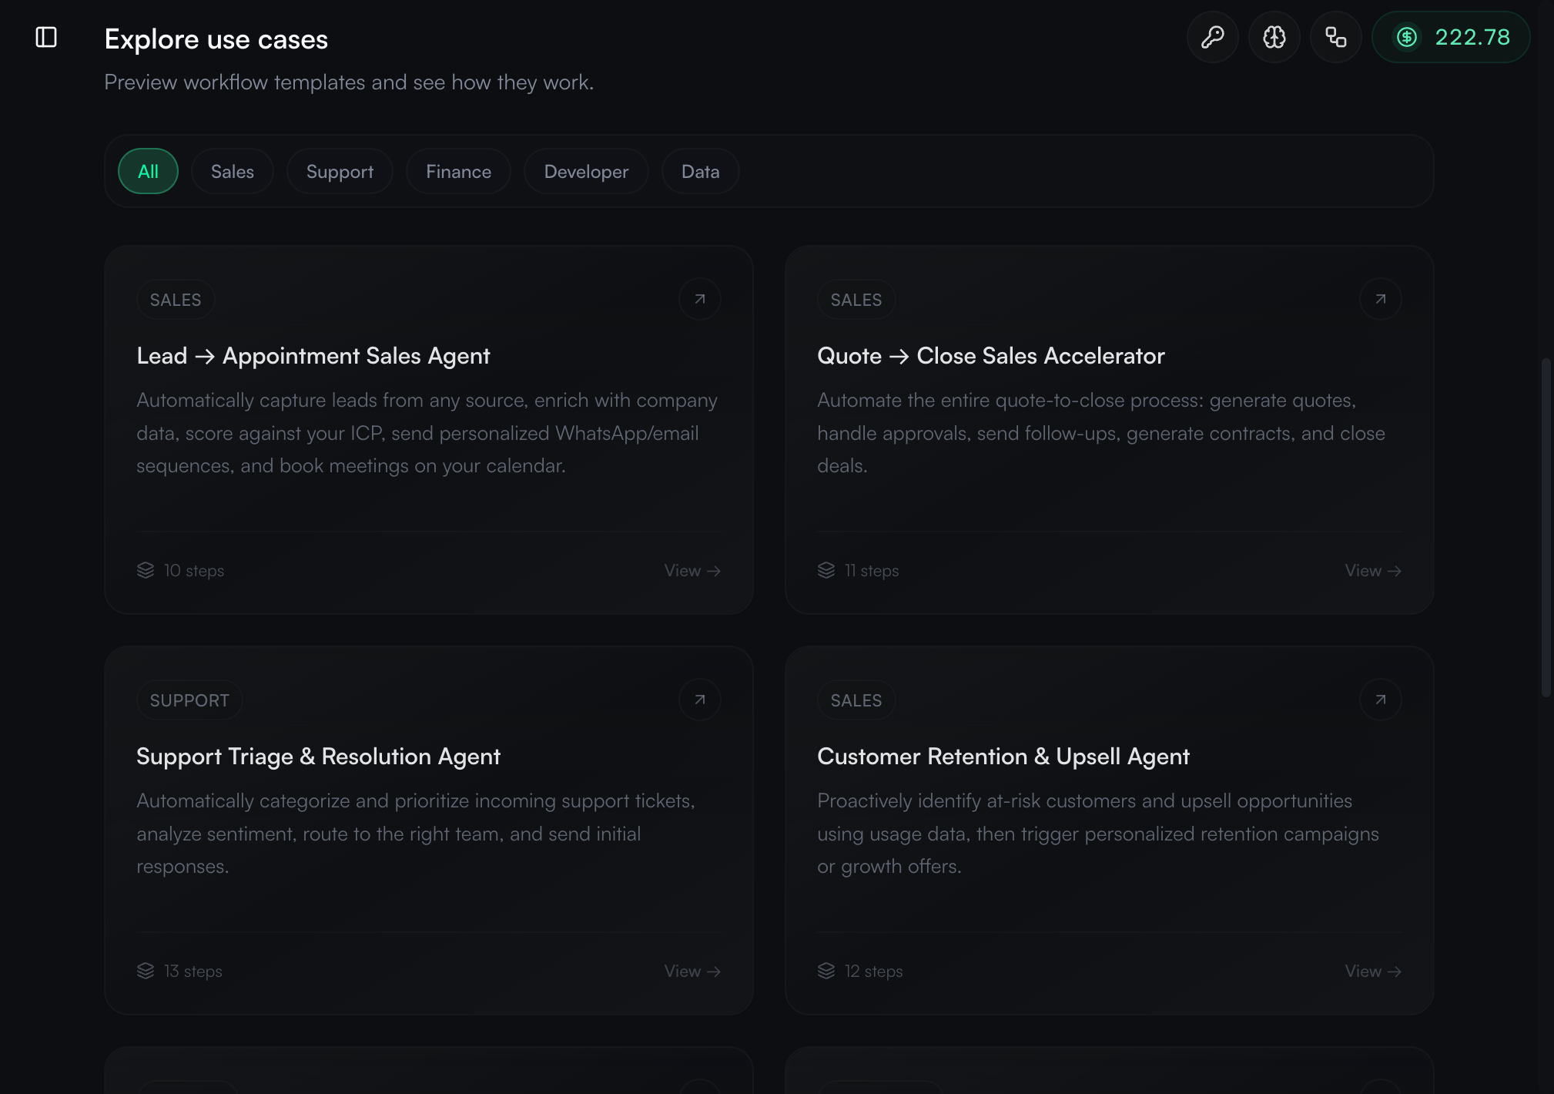
Task: Open Quote Close Sales Accelerator arrow icon
Action: (x=1380, y=299)
